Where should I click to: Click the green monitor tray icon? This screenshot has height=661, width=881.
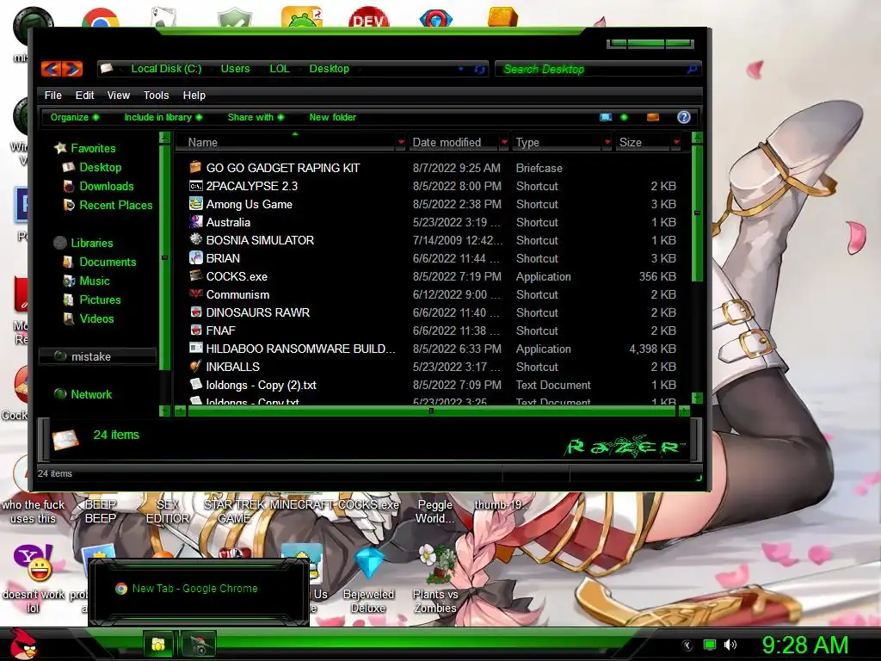[710, 645]
